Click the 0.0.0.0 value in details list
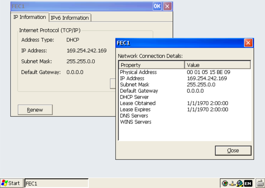 [x=195, y=91]
